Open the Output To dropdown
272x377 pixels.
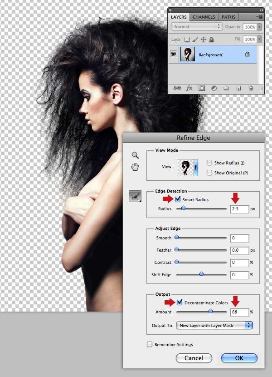pos(215,325)
